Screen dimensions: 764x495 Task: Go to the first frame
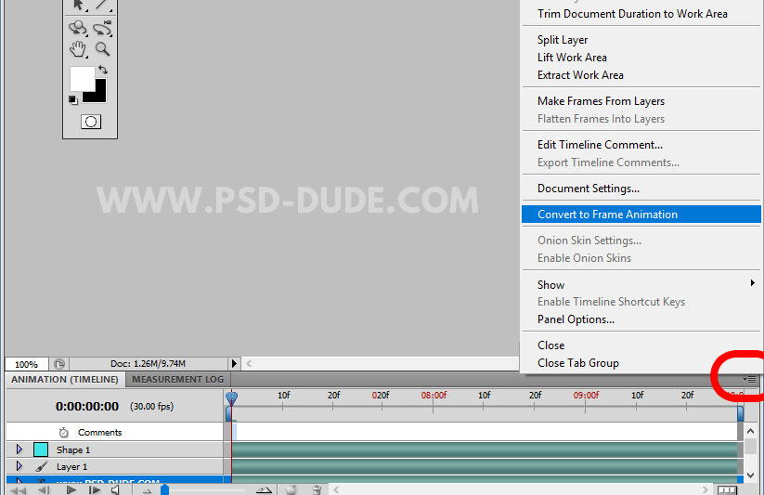pos(18,490)
